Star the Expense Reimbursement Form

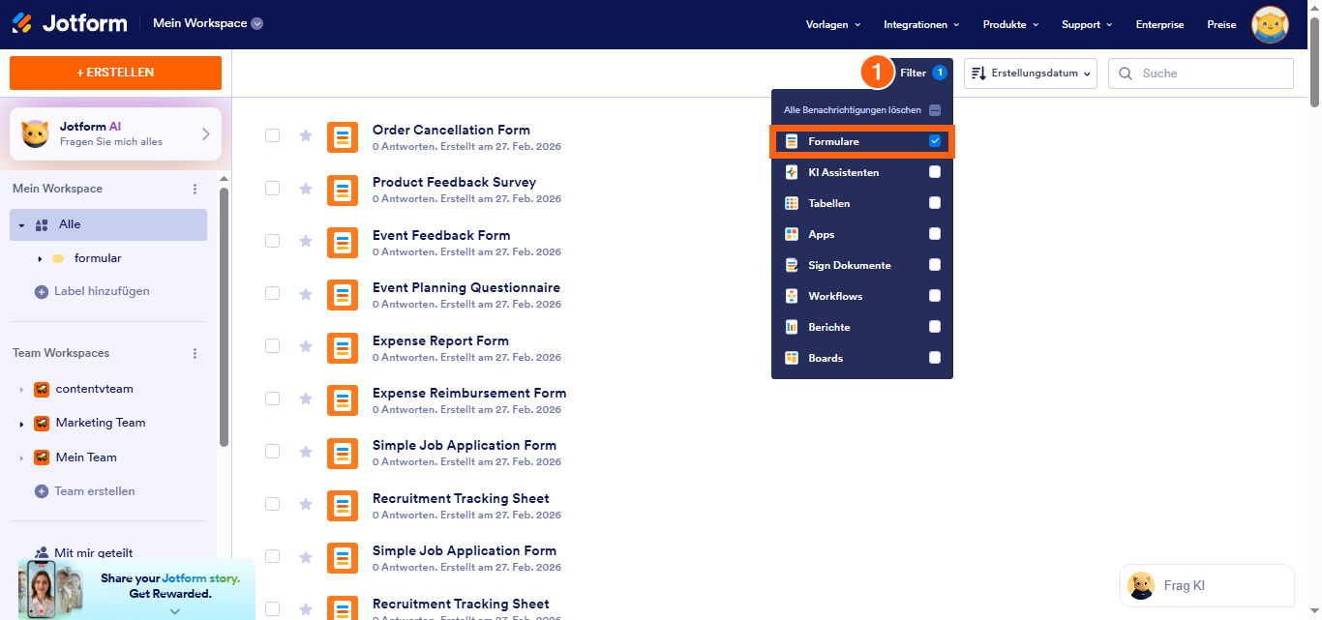306,399
